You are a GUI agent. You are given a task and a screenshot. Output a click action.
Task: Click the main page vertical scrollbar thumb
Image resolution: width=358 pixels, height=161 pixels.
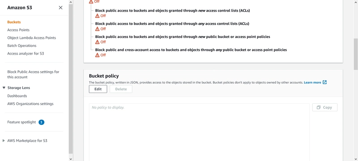(356, 54)
